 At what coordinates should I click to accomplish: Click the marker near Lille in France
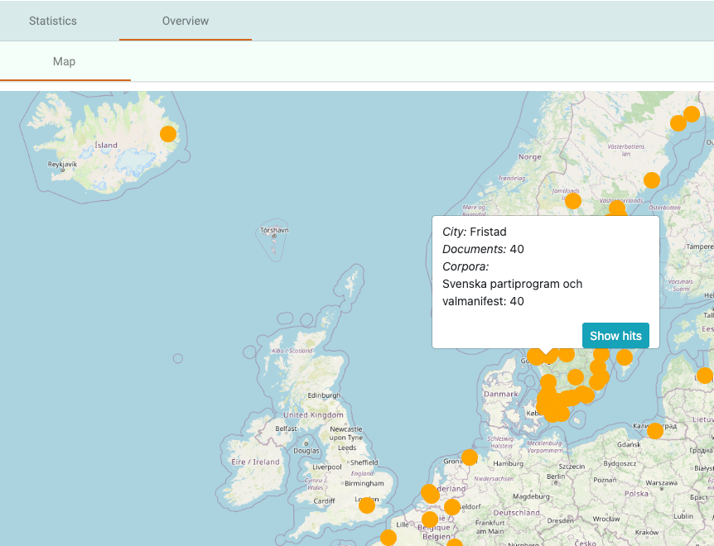point(388,538)
